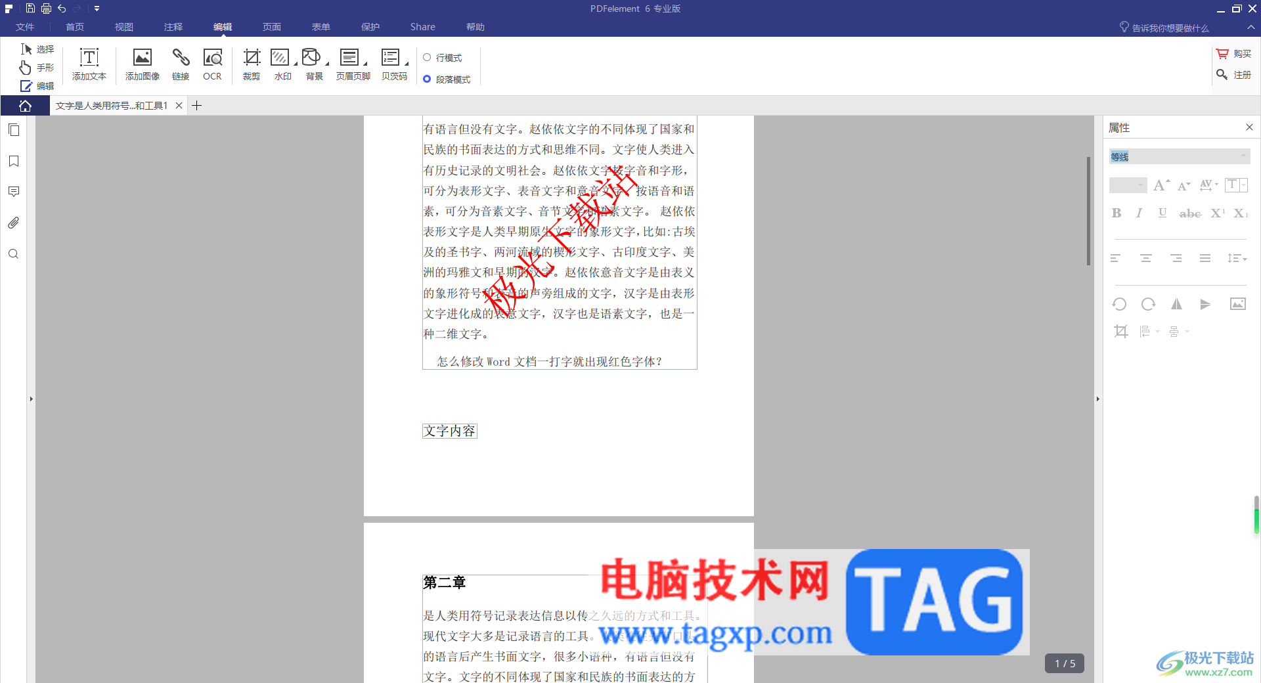Switch to the 首页 ribbon tab
Image resolution: width=1261 pixels, height=683 pixels.
pos(75,27)
